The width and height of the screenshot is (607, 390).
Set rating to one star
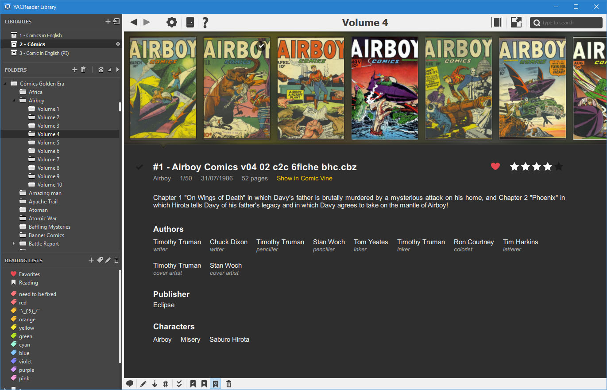(514, 167)
